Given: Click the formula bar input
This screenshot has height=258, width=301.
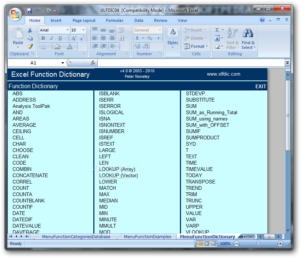Looking at the screenshot, I should click(191, 63).
